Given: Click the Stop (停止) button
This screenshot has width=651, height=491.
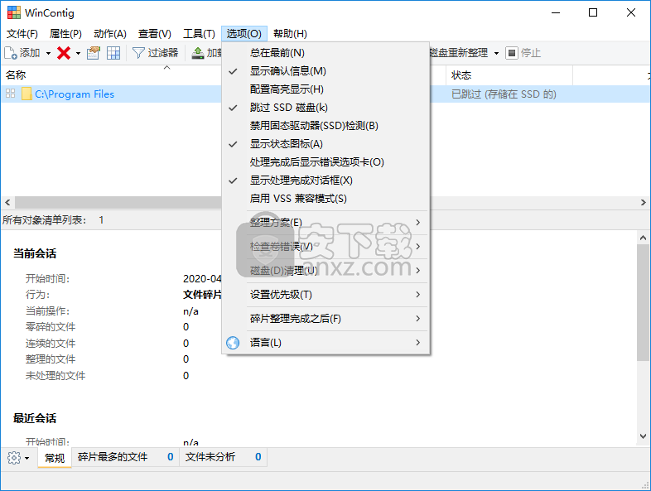Looking at the screenshot, I should click(523, 53).
